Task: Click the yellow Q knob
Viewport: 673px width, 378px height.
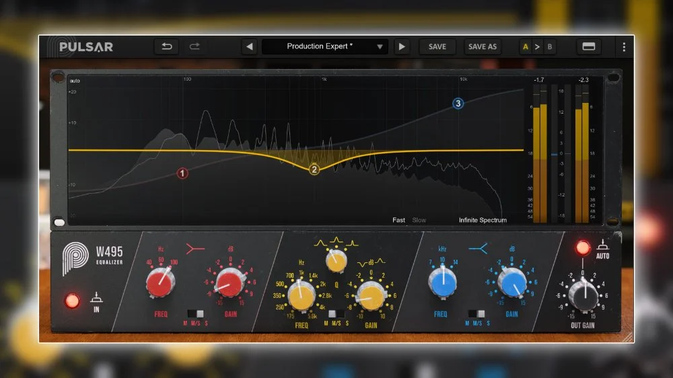Action: [336, 261]
